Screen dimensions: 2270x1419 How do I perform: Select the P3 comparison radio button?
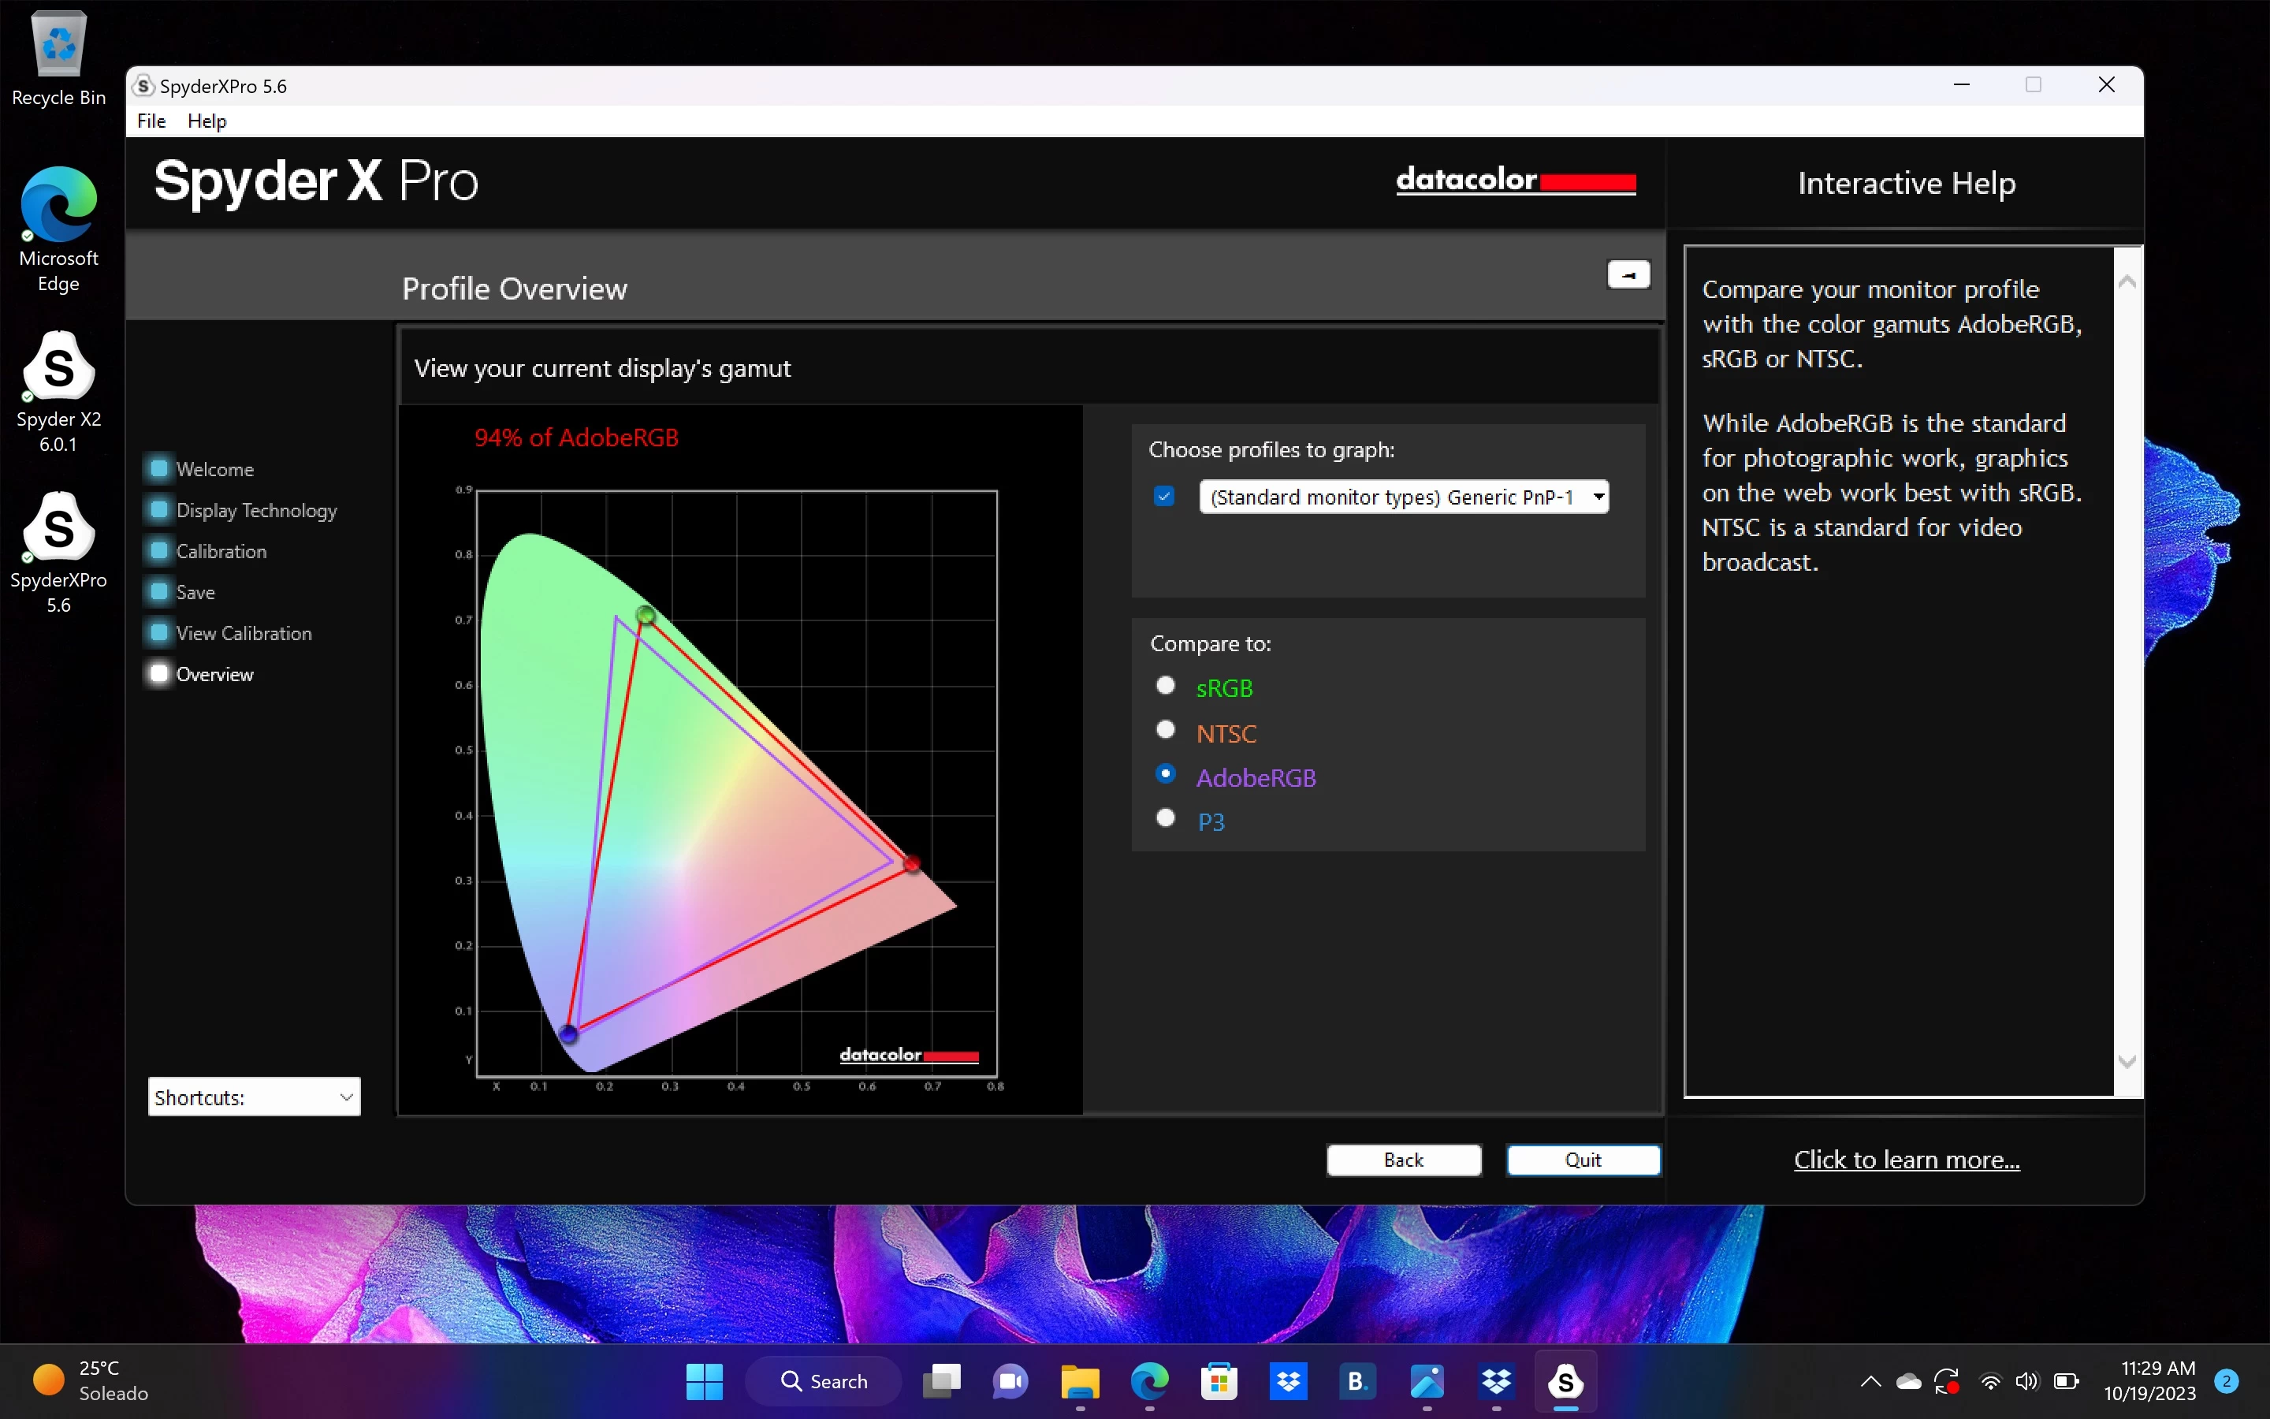(x=1166, y=818)
